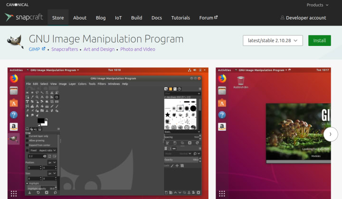Select the Color Picker tool in GIMP's toolbox
Image resolution: width=342 pixels, height=199 pixels.
click(x=32, y=97)
